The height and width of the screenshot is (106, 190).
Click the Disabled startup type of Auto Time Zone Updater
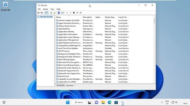pos(108,48)
